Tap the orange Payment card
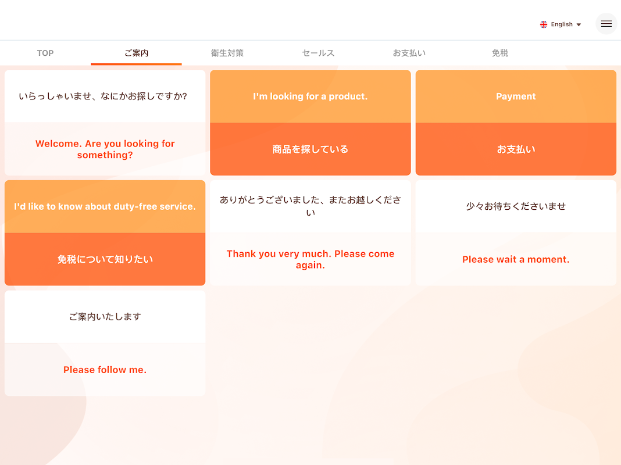The height and width of the screenshot is (465, 621). tap(516, 123)
